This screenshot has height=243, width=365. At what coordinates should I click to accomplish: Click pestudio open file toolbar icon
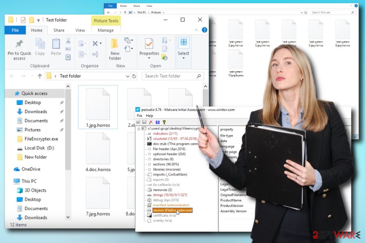(x=138, y=122)
